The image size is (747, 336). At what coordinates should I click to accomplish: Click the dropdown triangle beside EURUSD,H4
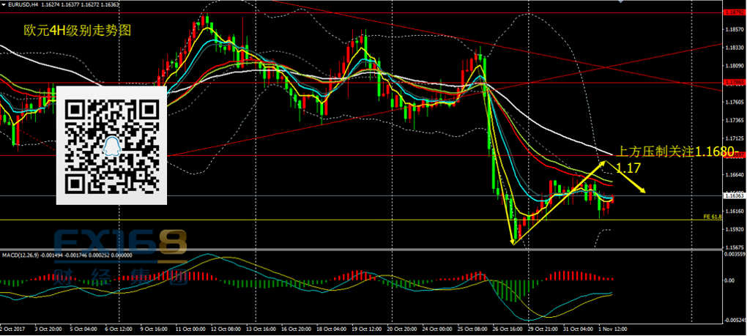4,4
